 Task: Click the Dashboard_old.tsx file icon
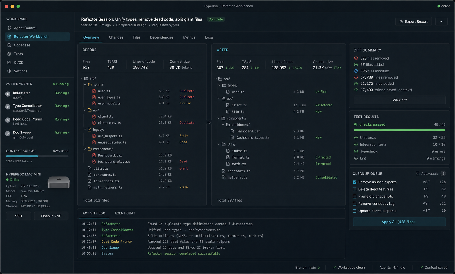coord(94,162)
